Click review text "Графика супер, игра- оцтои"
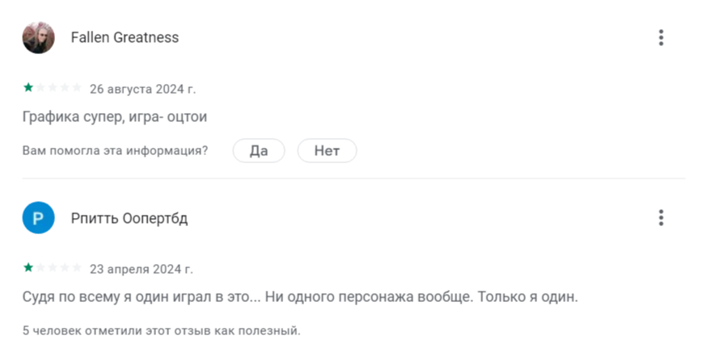This screenshot has width=706, height=344. [115, 117]
